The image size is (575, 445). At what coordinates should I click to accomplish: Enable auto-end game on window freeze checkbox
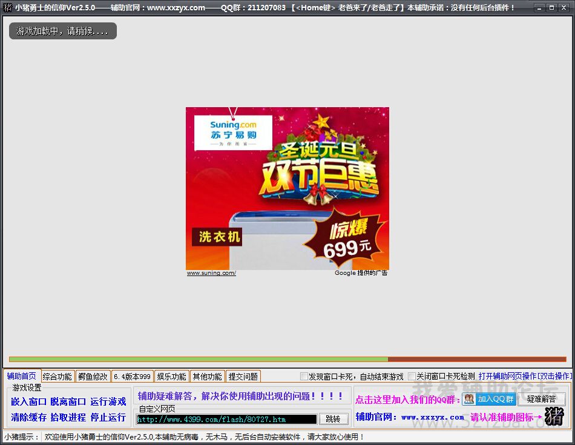tap(304, 377)
